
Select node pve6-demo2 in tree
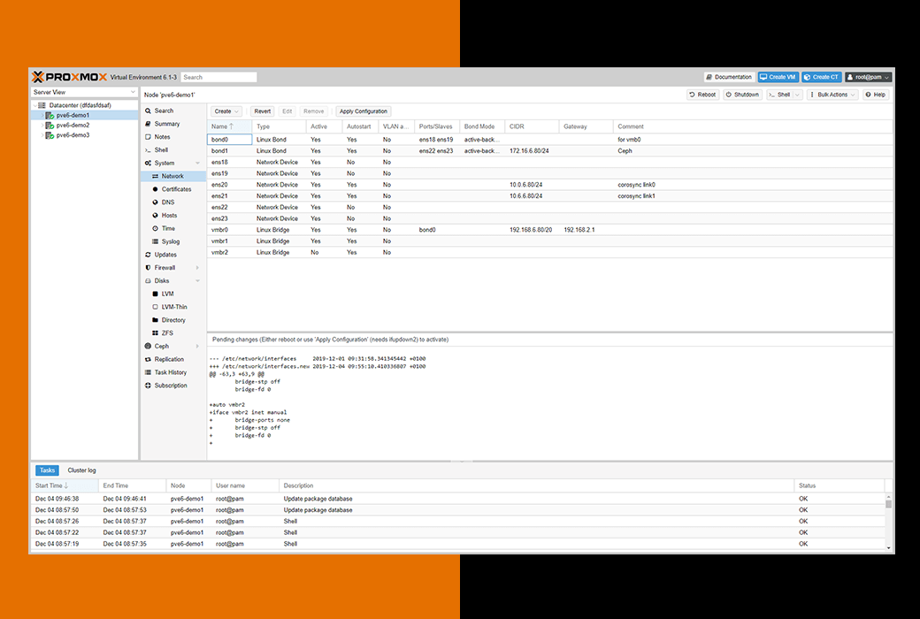tap(73, 125)
